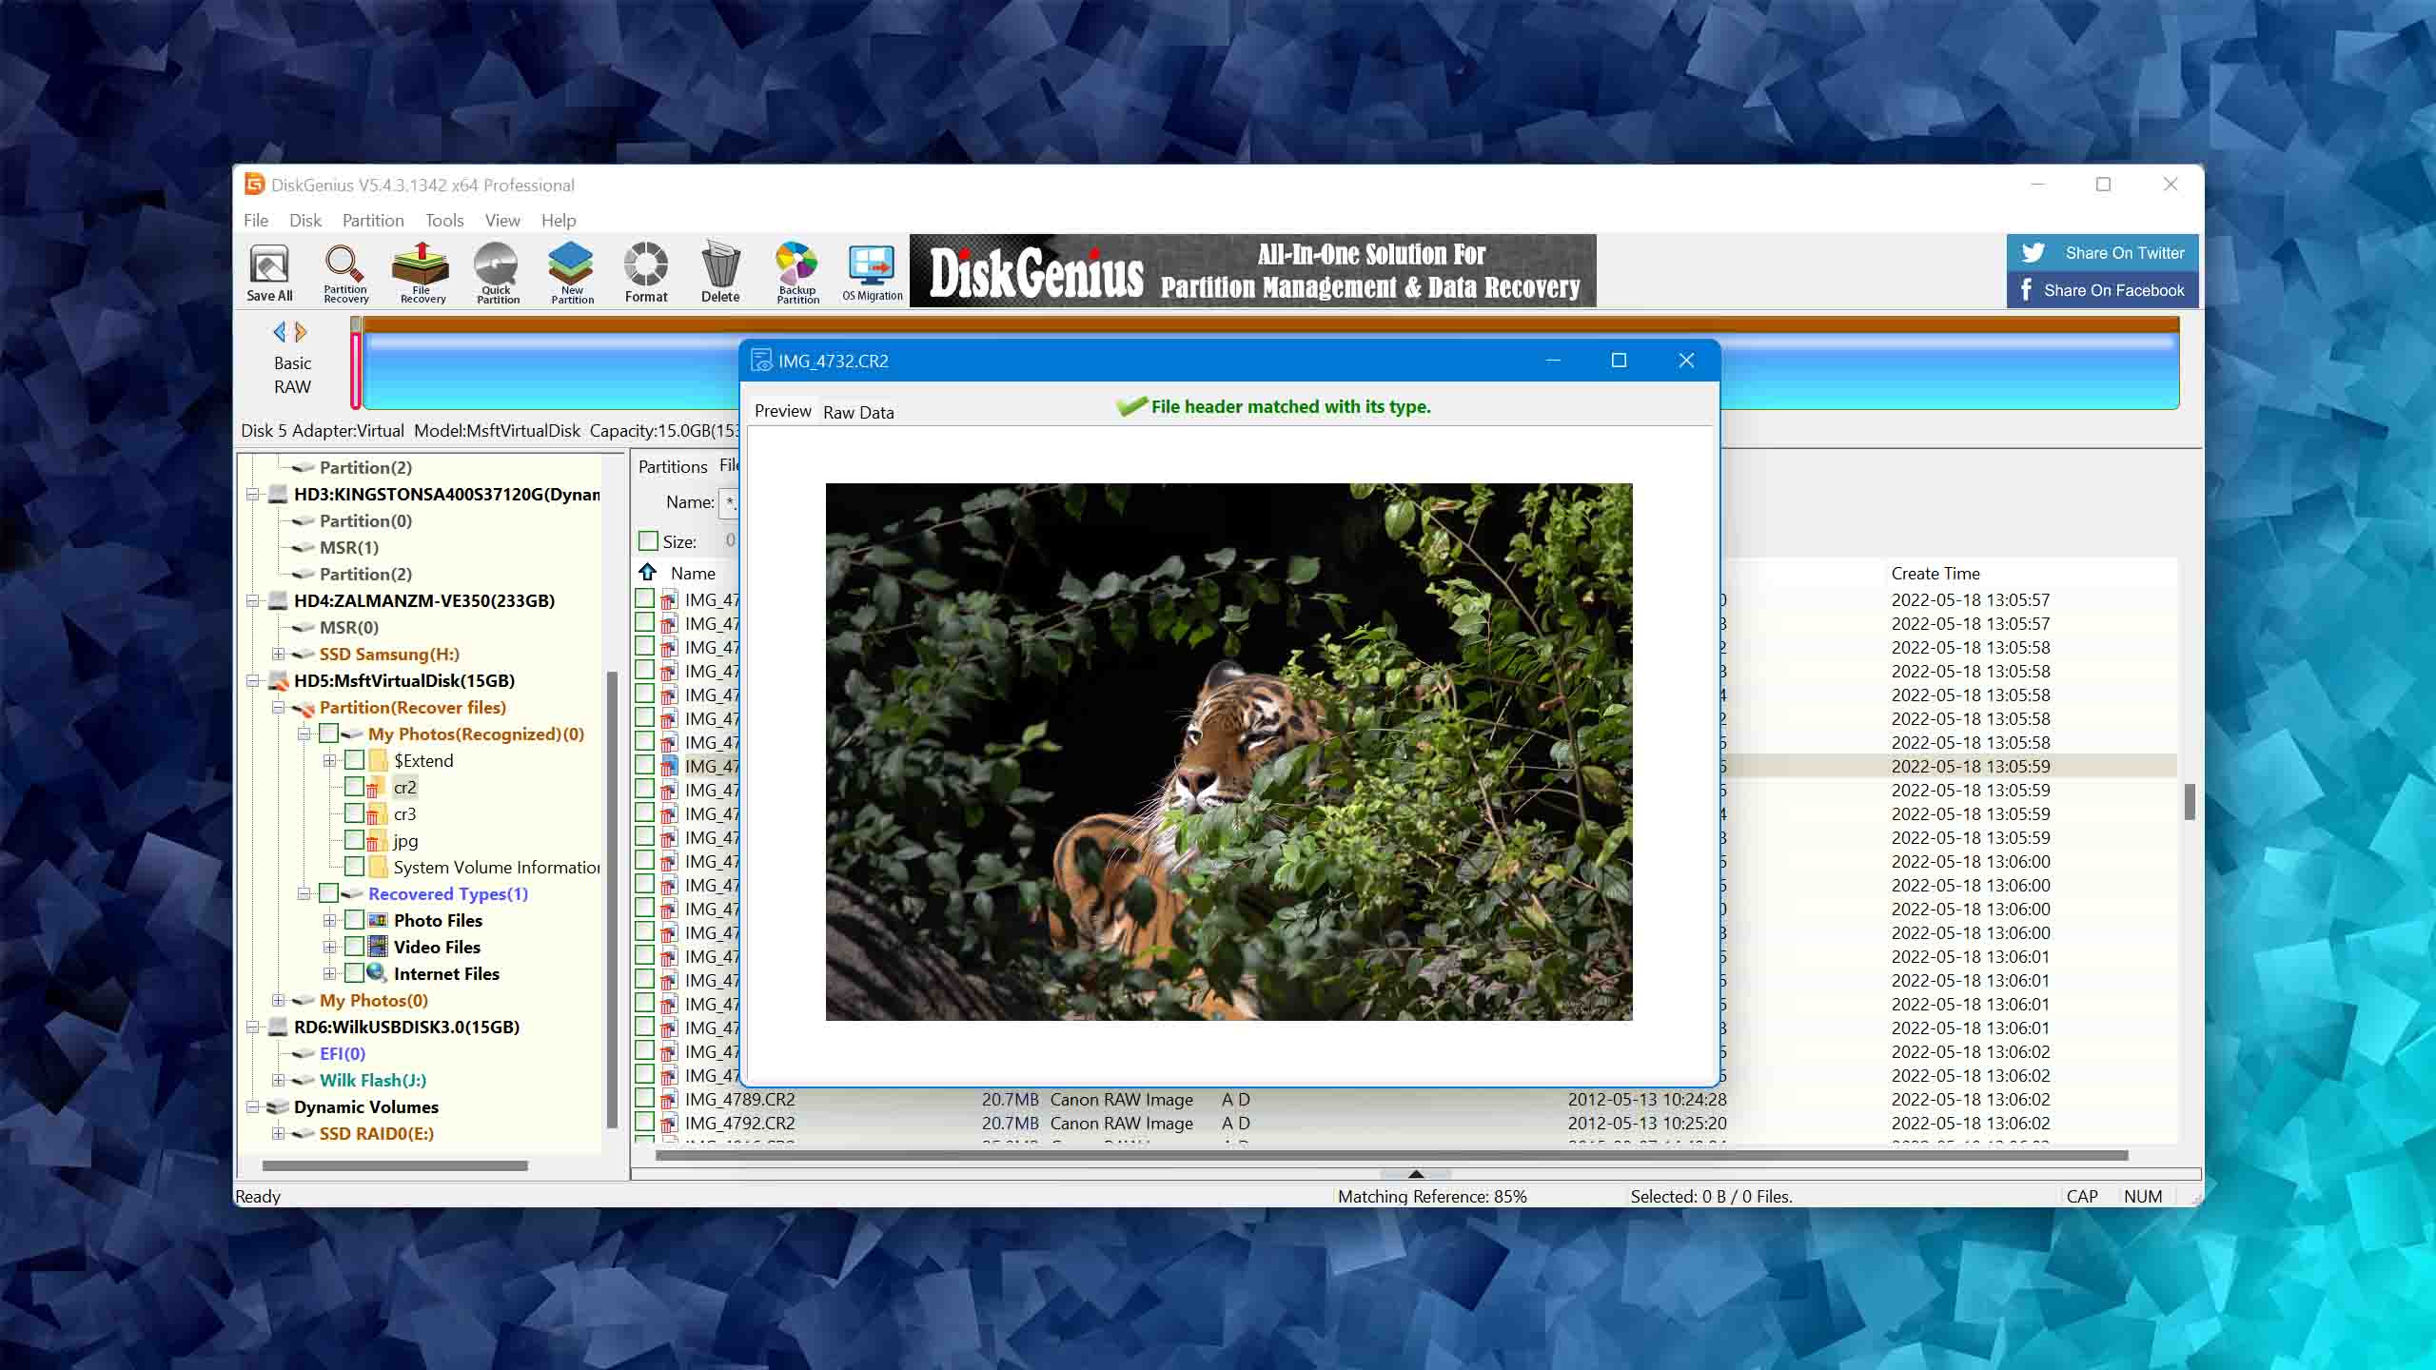The image size is (2436, 1370).
Task: Launch the File Recovery tool
Action: click(422, 272)
